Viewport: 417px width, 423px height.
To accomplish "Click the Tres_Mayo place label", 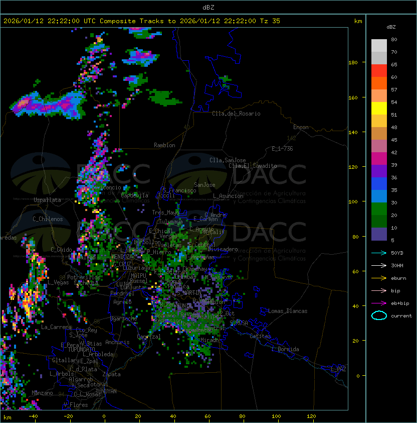I will [165, 213].
